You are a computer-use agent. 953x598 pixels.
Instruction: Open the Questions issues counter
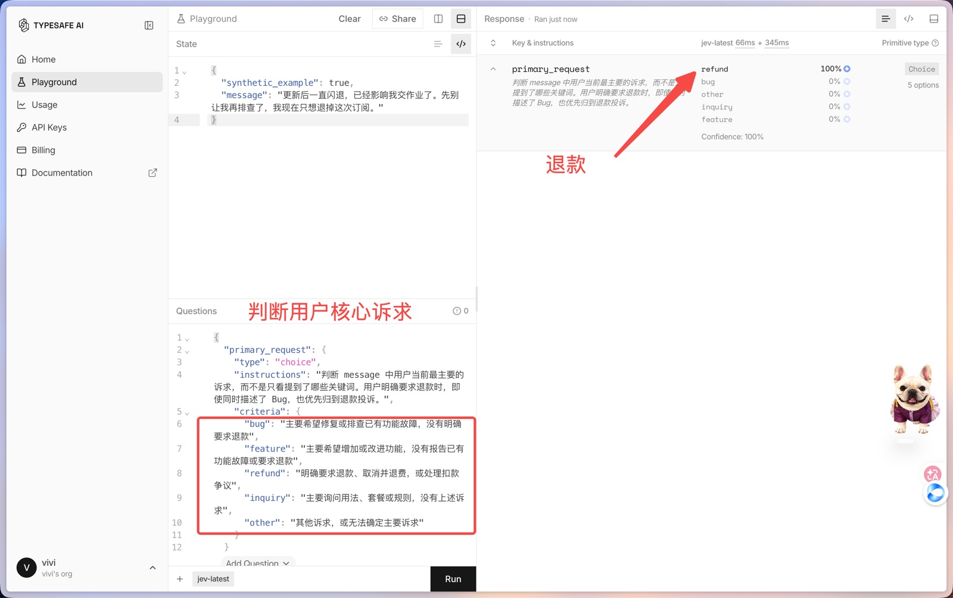[460, 311]
